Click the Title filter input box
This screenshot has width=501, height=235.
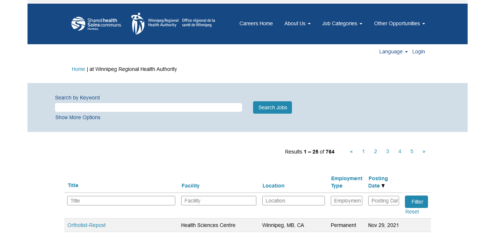(121, 201)
